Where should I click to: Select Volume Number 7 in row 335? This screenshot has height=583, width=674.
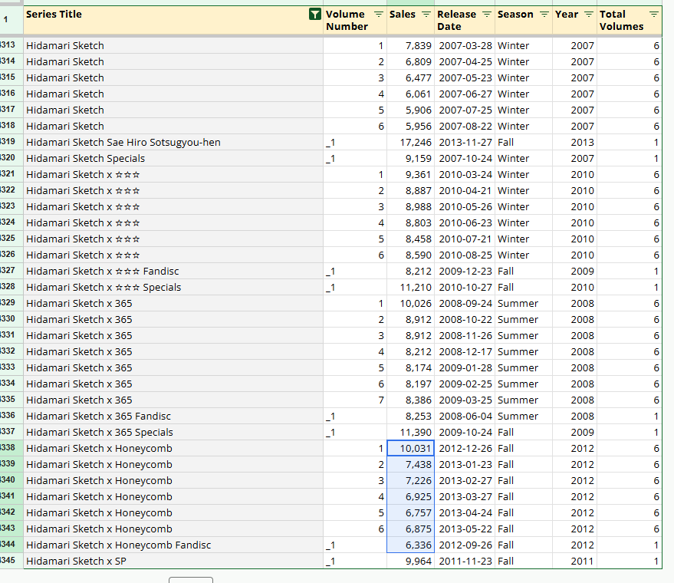[355, 400]
